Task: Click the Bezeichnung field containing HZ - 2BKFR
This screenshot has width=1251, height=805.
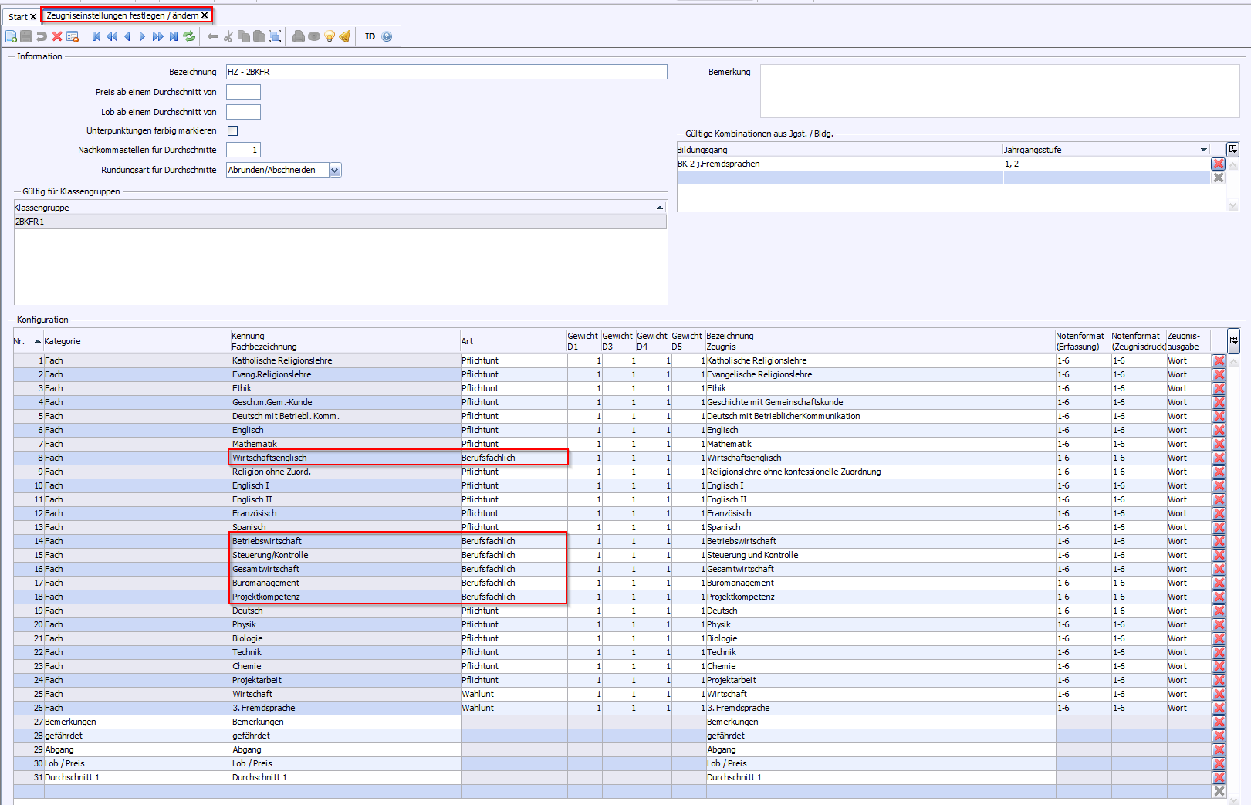Action: (x=446, y=72)
